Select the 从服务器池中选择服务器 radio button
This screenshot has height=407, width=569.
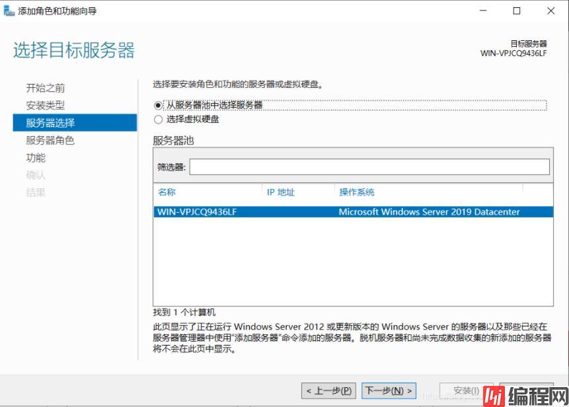tap(157, 105)
